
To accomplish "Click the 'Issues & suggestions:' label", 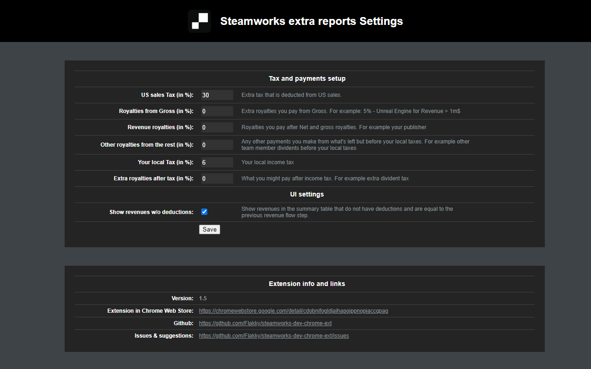I will click(164, 336).
